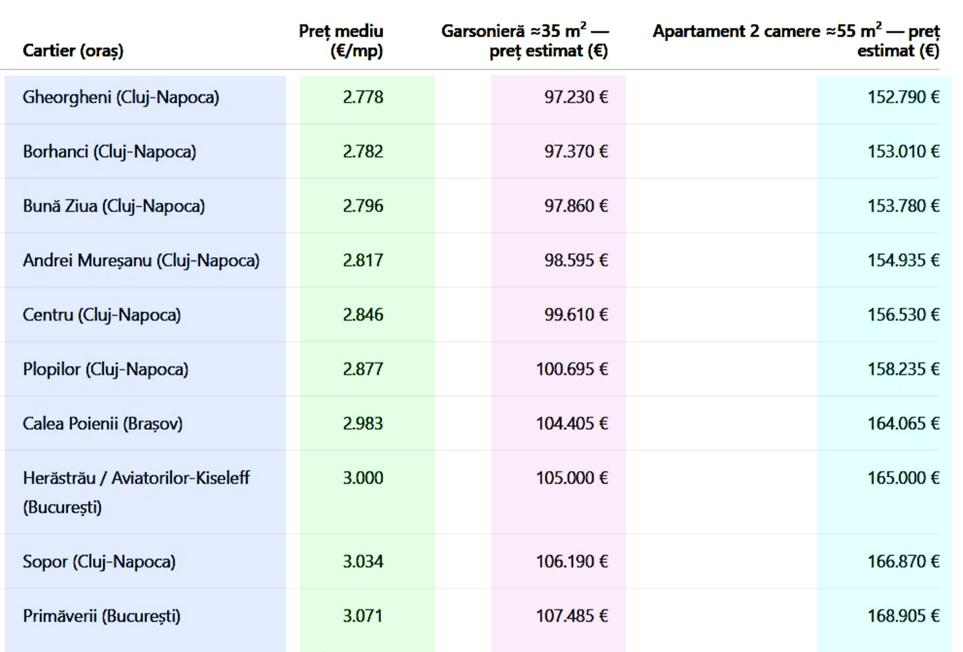963x652 pixels.
Task: Select the Borhanci (Cluj-Napoca) cell
Action: click(109, 151)
